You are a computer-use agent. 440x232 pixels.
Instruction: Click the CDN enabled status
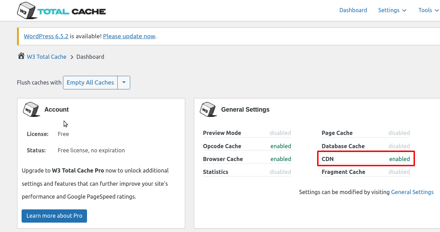point(399,159)
